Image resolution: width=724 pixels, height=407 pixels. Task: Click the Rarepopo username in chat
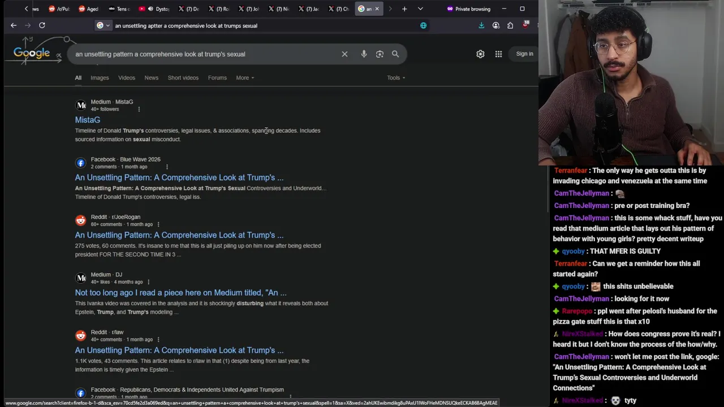tap(577, 311)
